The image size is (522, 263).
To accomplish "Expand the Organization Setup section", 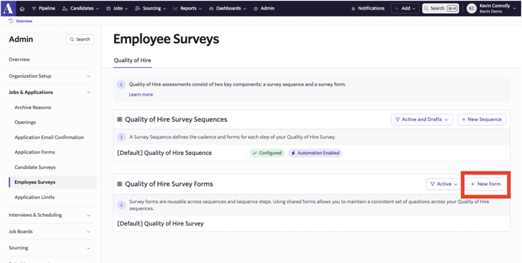I will (x=50, y=76).
